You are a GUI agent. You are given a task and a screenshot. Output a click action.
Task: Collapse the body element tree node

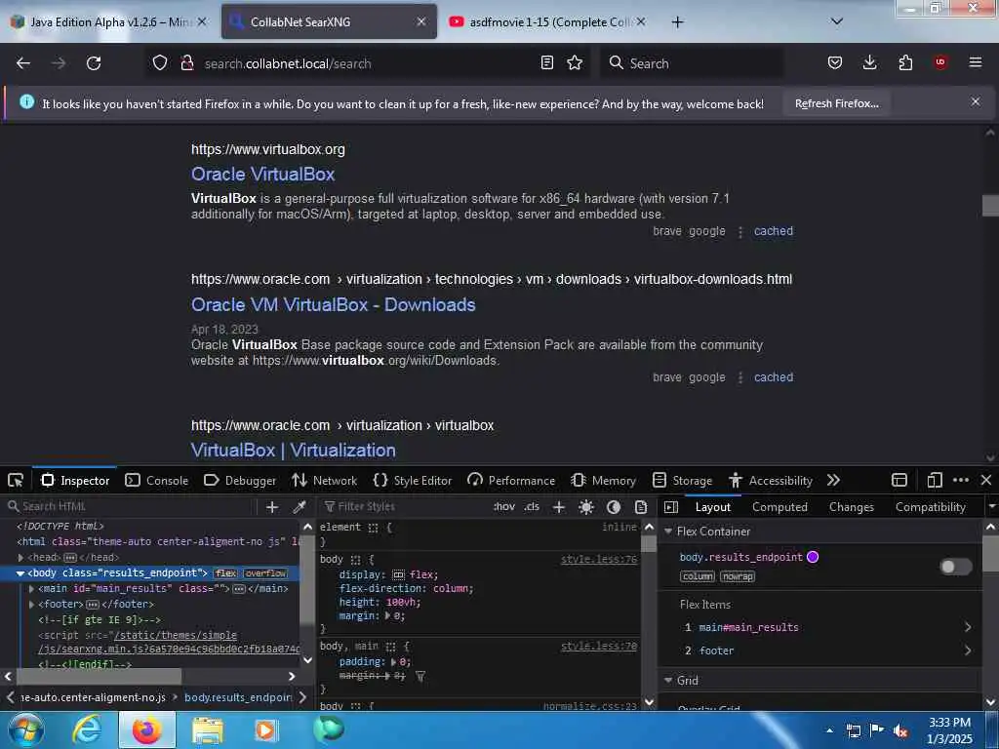tap(20, 573)
